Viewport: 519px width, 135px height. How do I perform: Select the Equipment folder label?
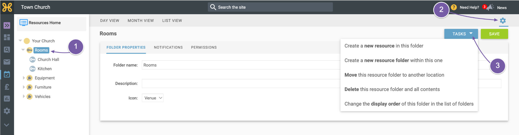pos(45,78)
